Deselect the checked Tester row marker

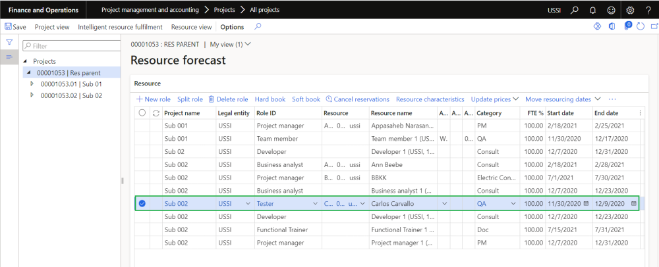coord(142,204)
